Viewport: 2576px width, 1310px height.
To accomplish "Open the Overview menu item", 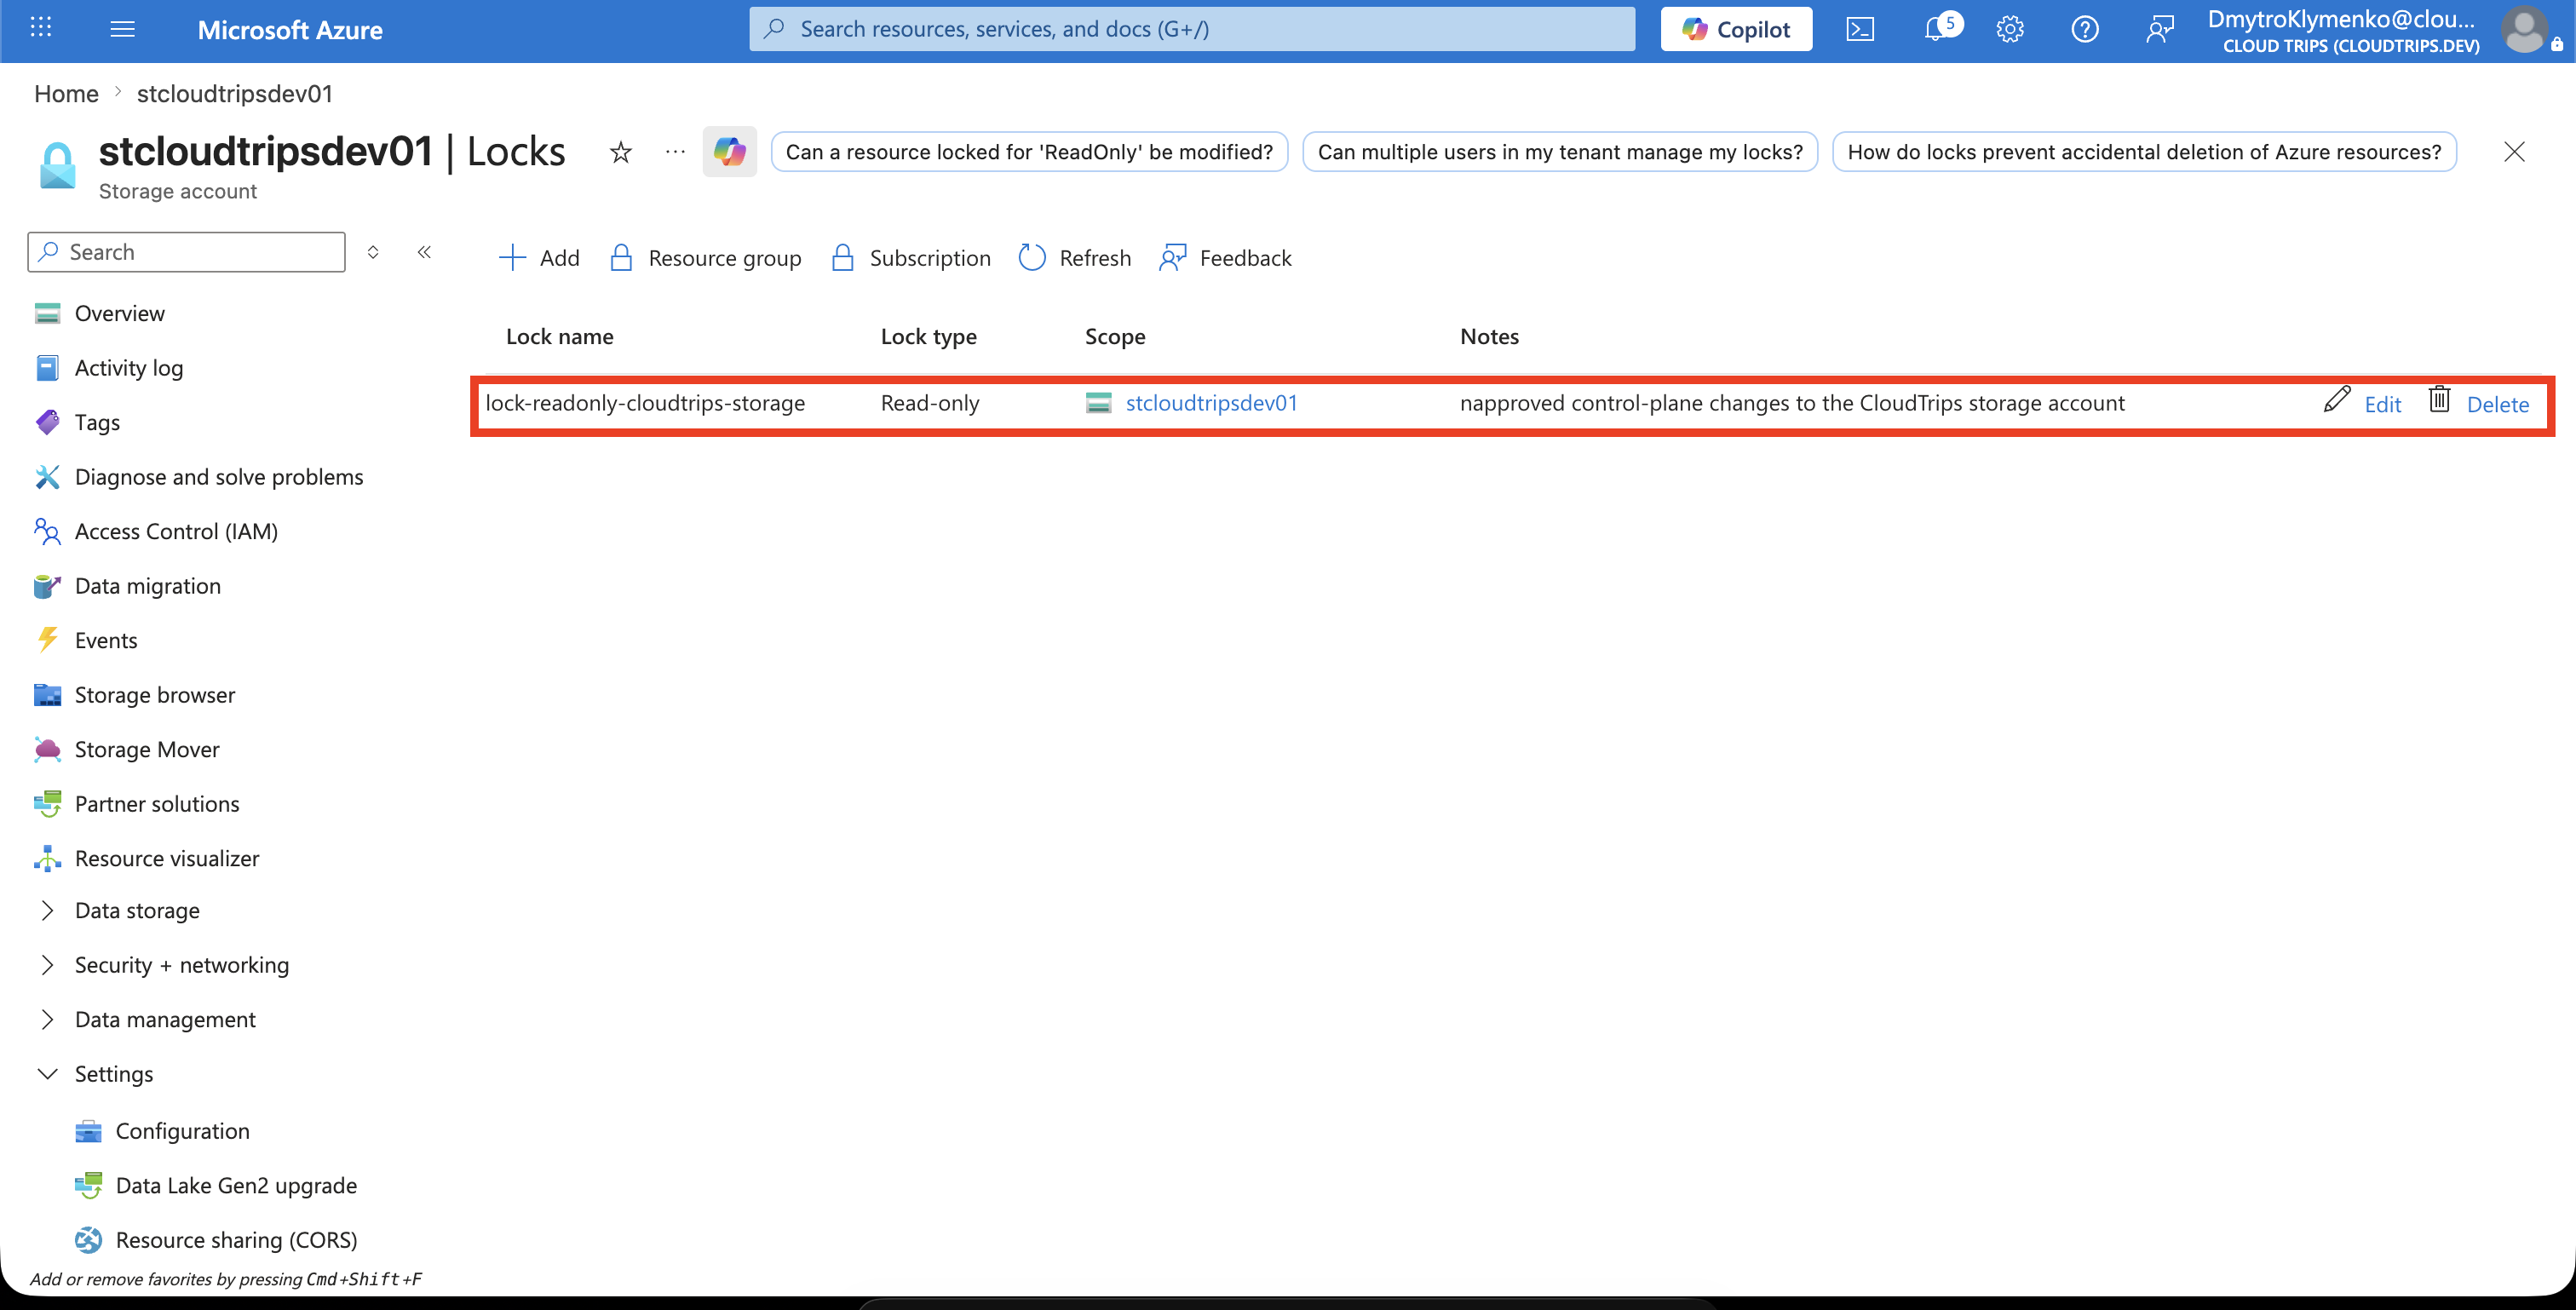I will pyautogui.click(x=119, y=313).
